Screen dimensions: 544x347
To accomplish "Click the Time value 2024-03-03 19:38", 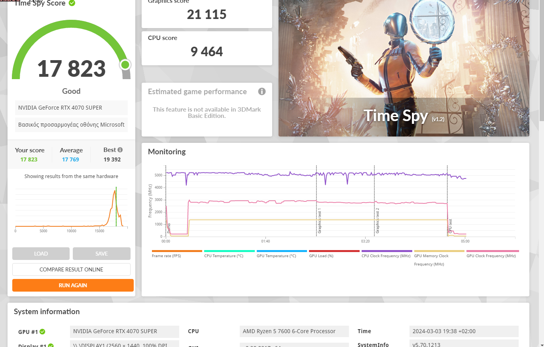I will [464, 331].
